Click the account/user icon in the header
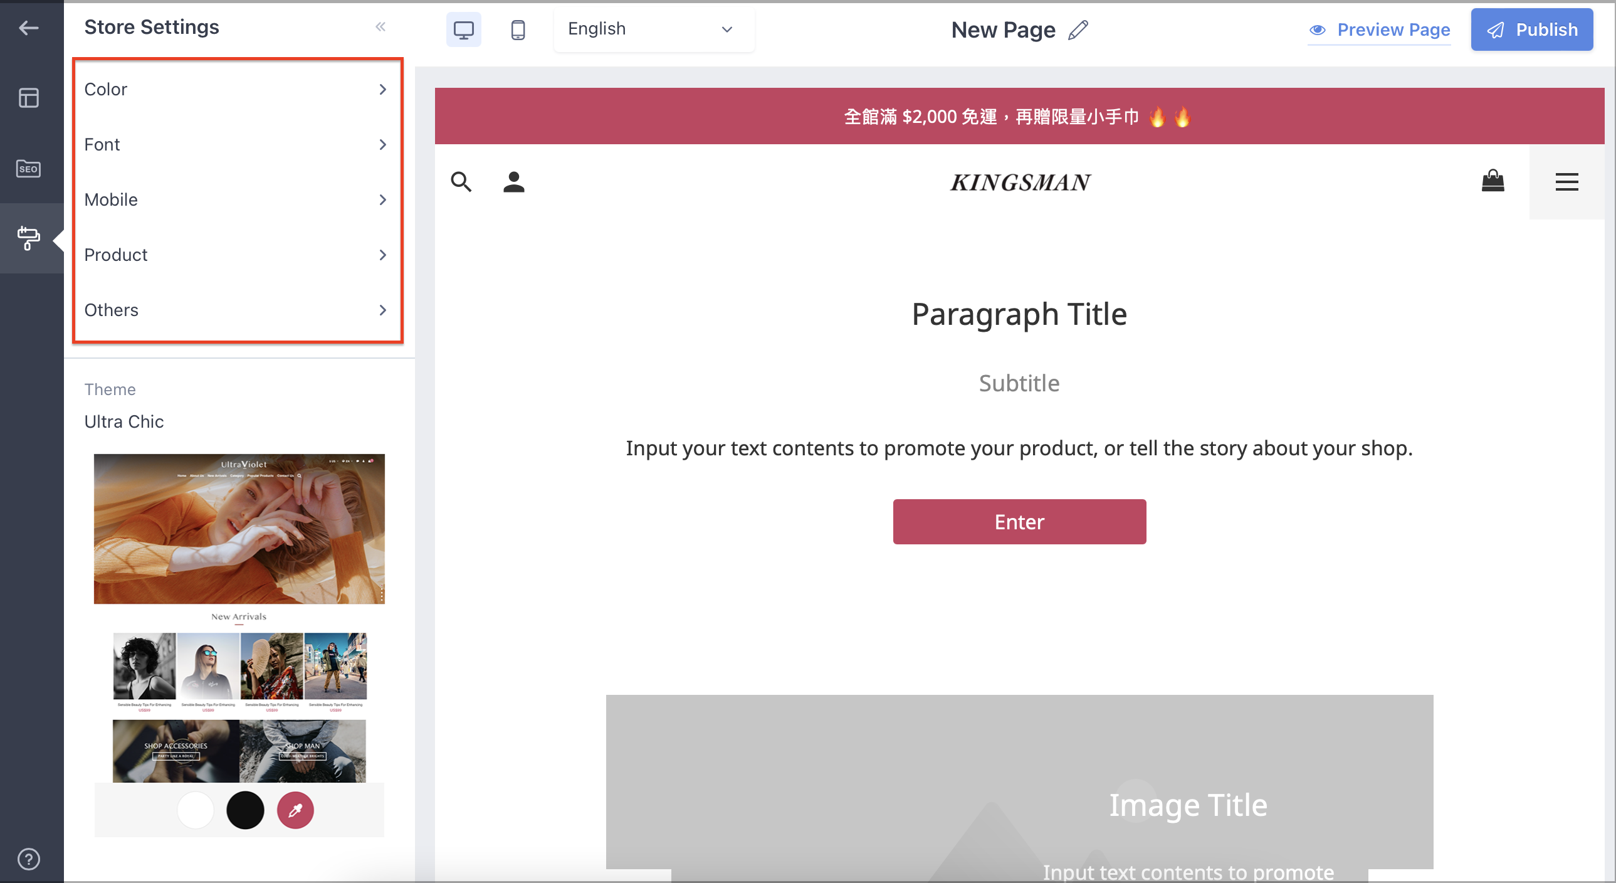This screenshot has width=1616, height=883. (514, 181)
